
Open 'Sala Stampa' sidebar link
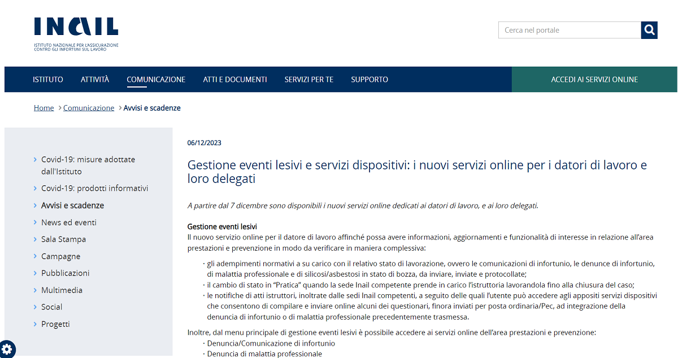64,239
